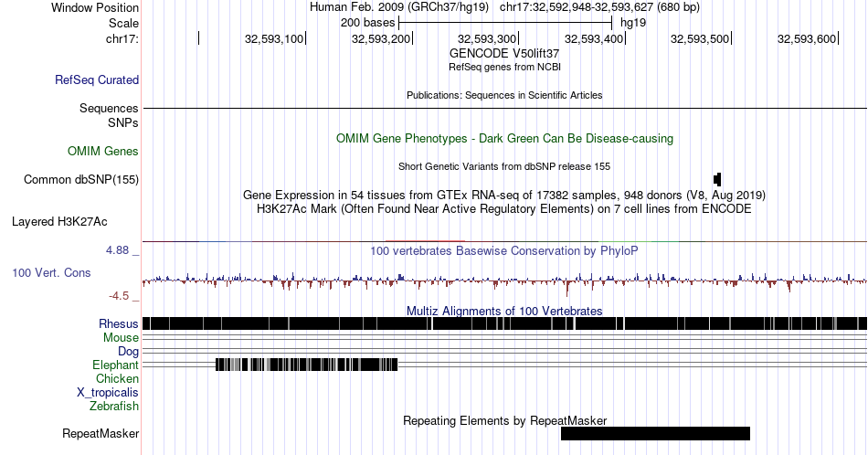Click the RepeatMasker track label
The image size is (868, 455).
coord(101,433)
